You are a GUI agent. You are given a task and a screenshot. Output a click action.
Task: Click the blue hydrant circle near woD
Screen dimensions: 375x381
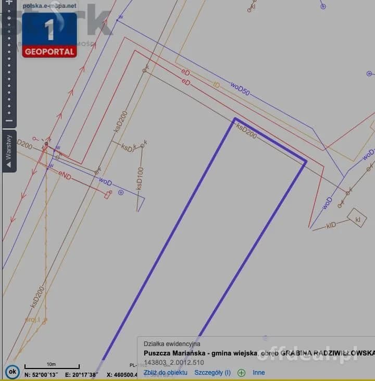click(121, 193)
